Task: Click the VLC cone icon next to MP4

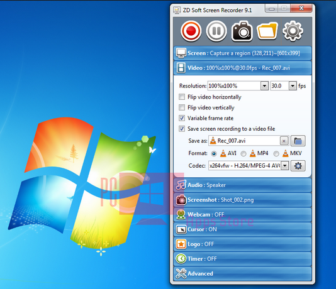Action: pos(253,153)
